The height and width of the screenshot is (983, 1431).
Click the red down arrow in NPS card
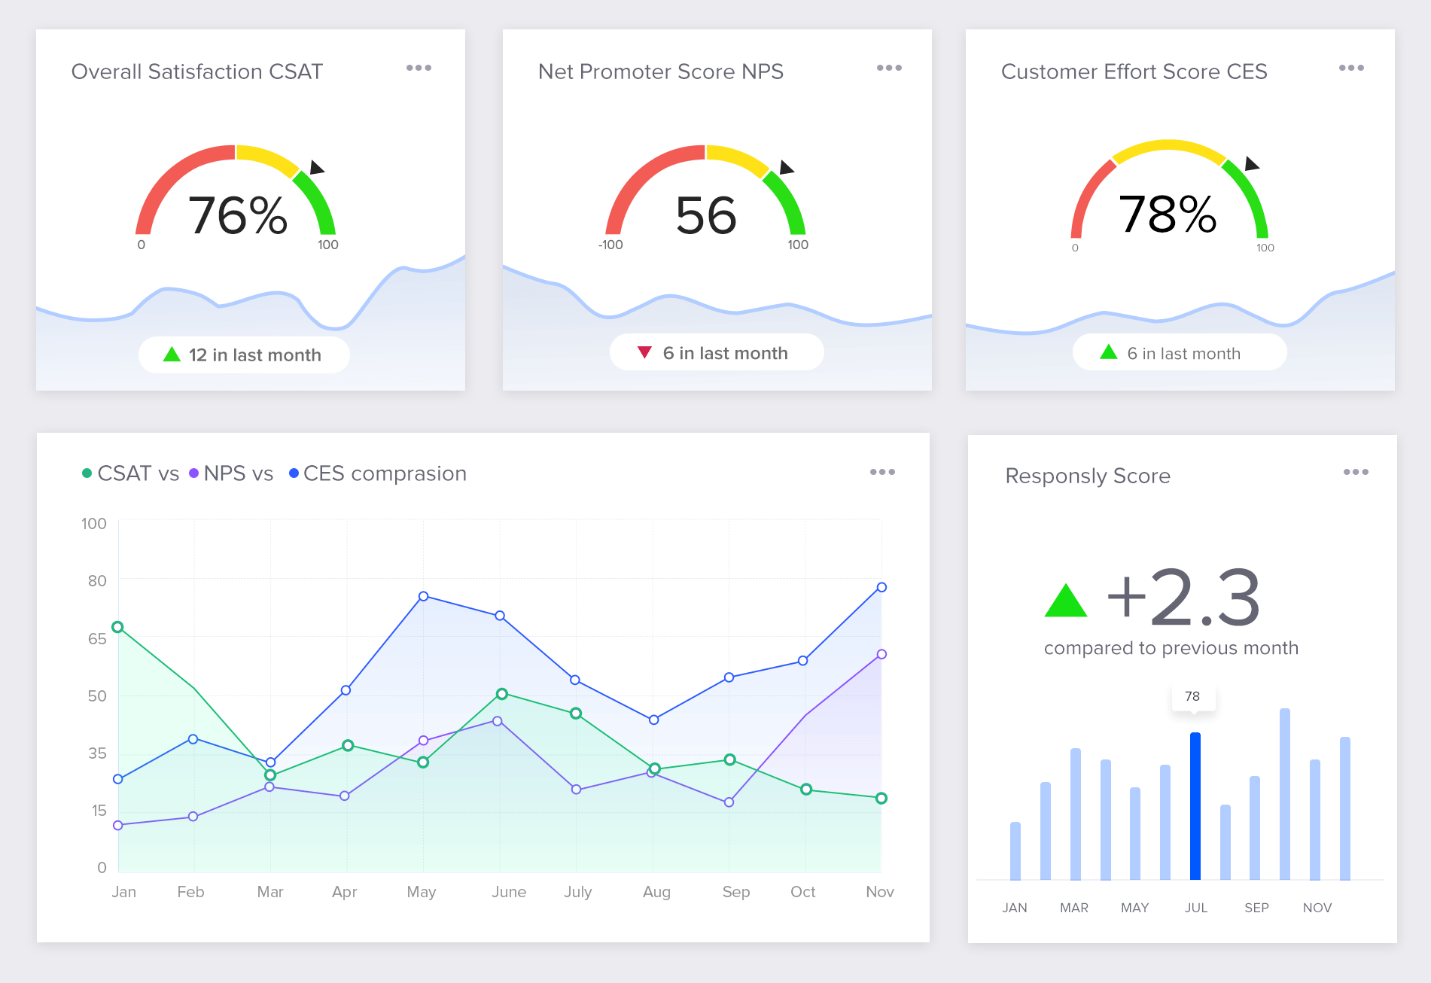click(645, 352)
